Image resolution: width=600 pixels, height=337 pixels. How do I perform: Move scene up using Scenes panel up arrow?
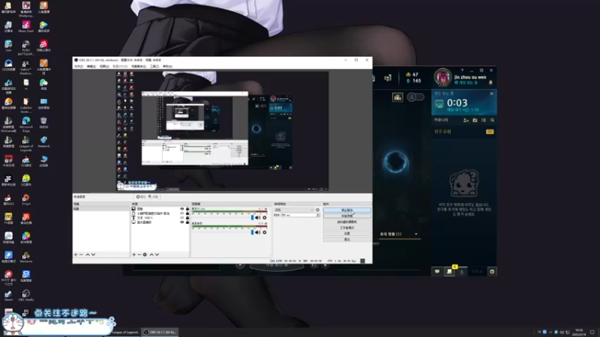tap(88, 255)
